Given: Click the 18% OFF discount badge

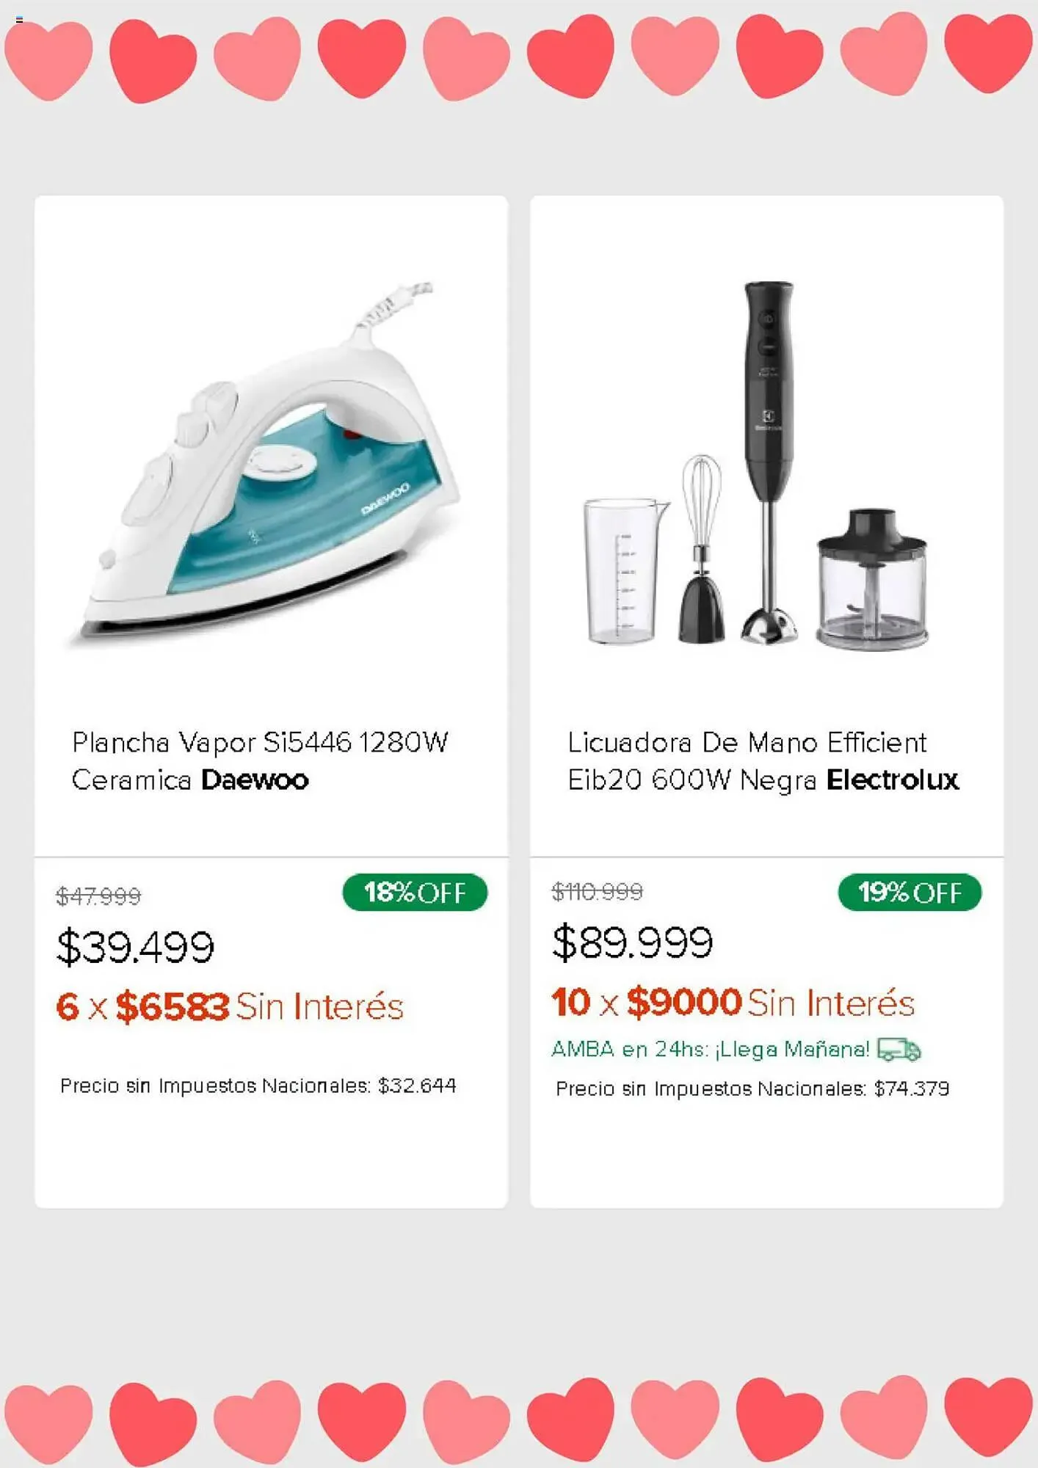Looking at the screenshot, I should [415, 893].
